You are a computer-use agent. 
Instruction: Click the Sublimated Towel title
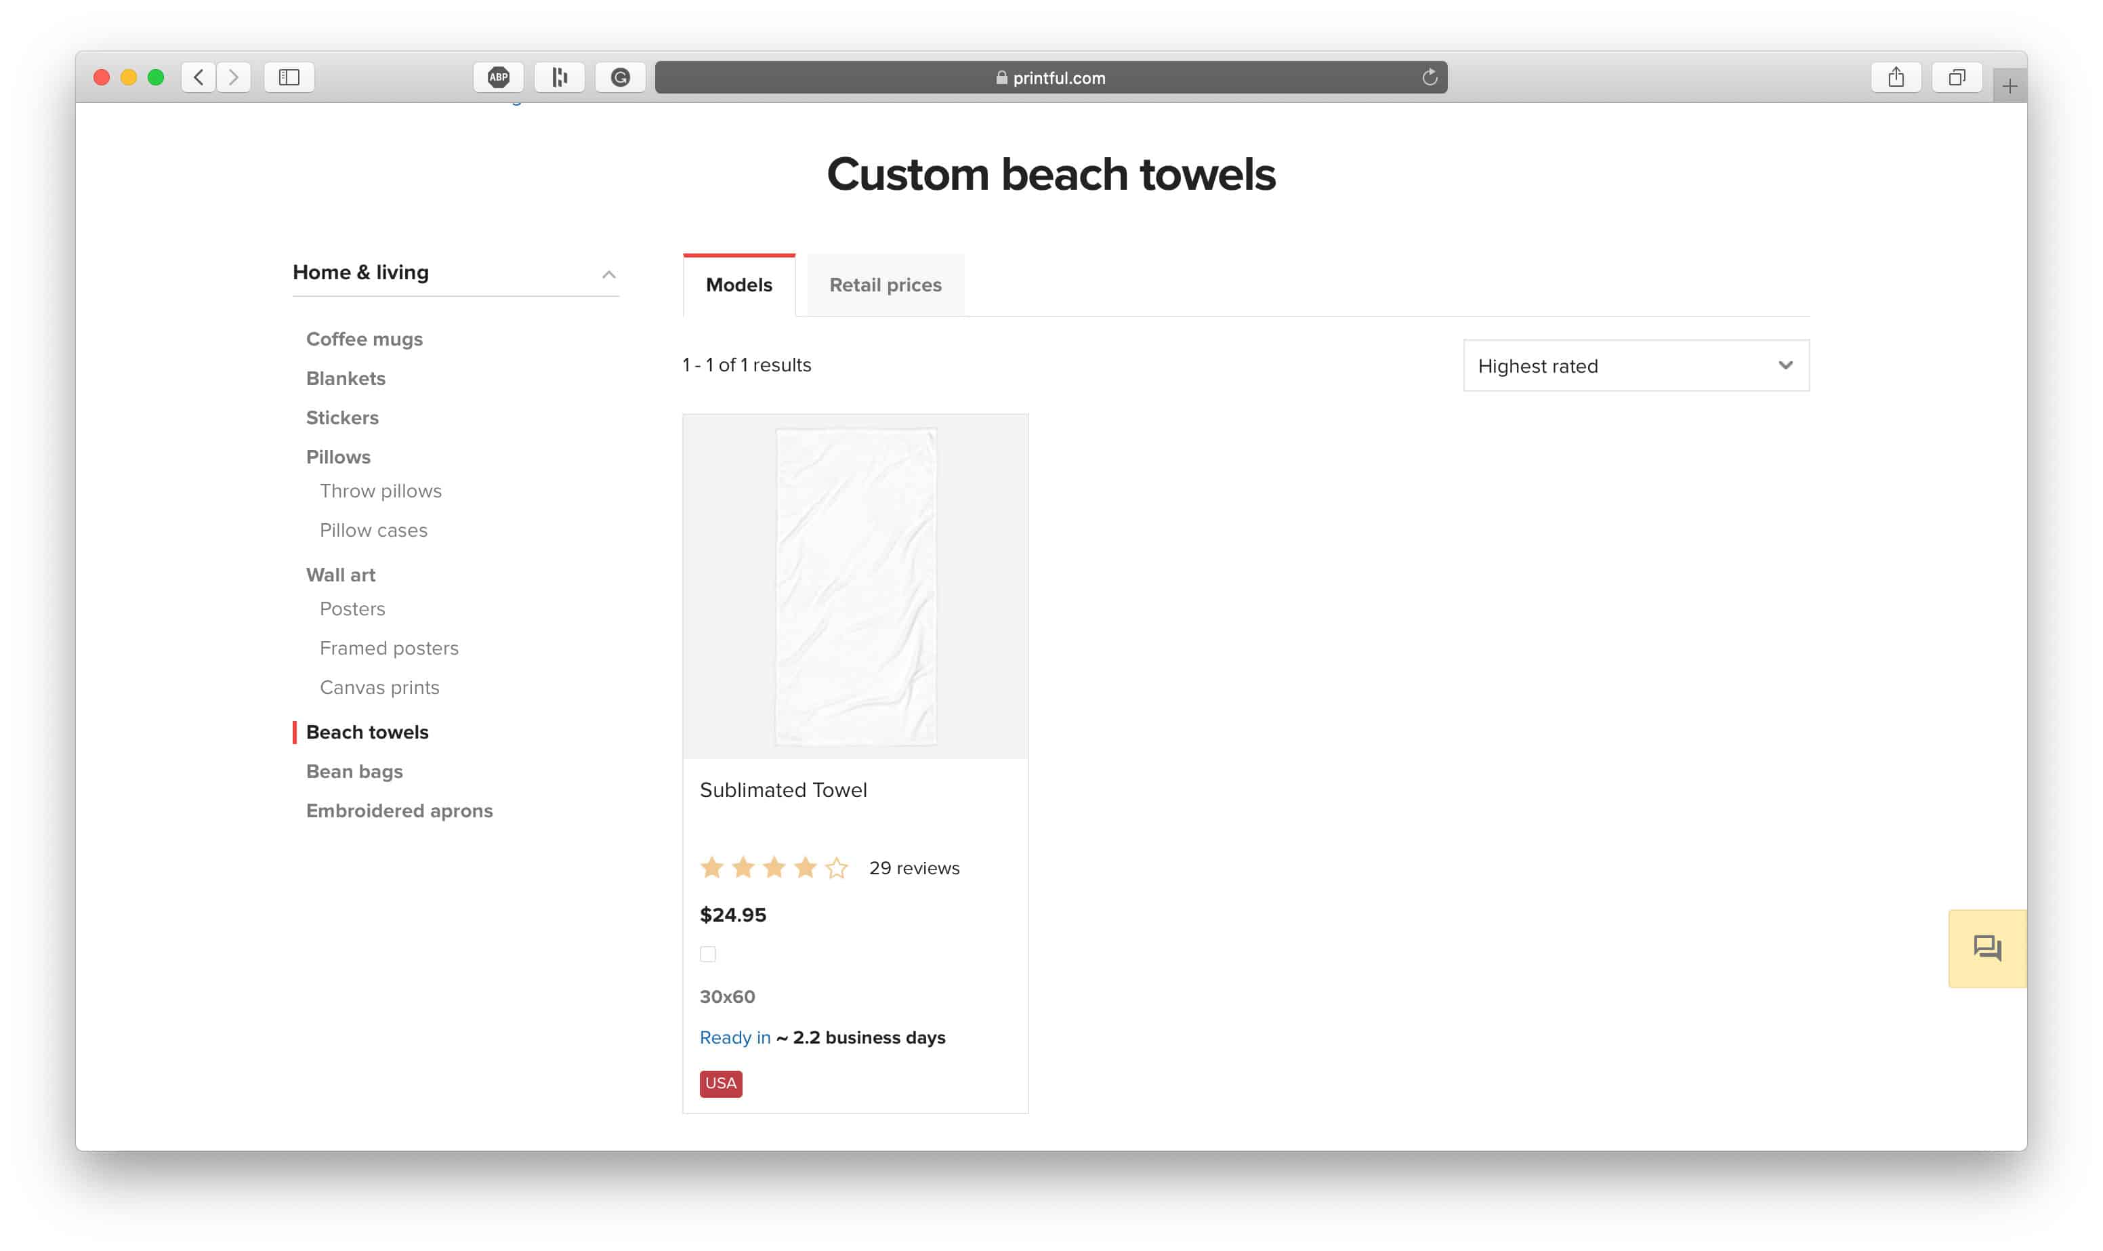[783, 790]
